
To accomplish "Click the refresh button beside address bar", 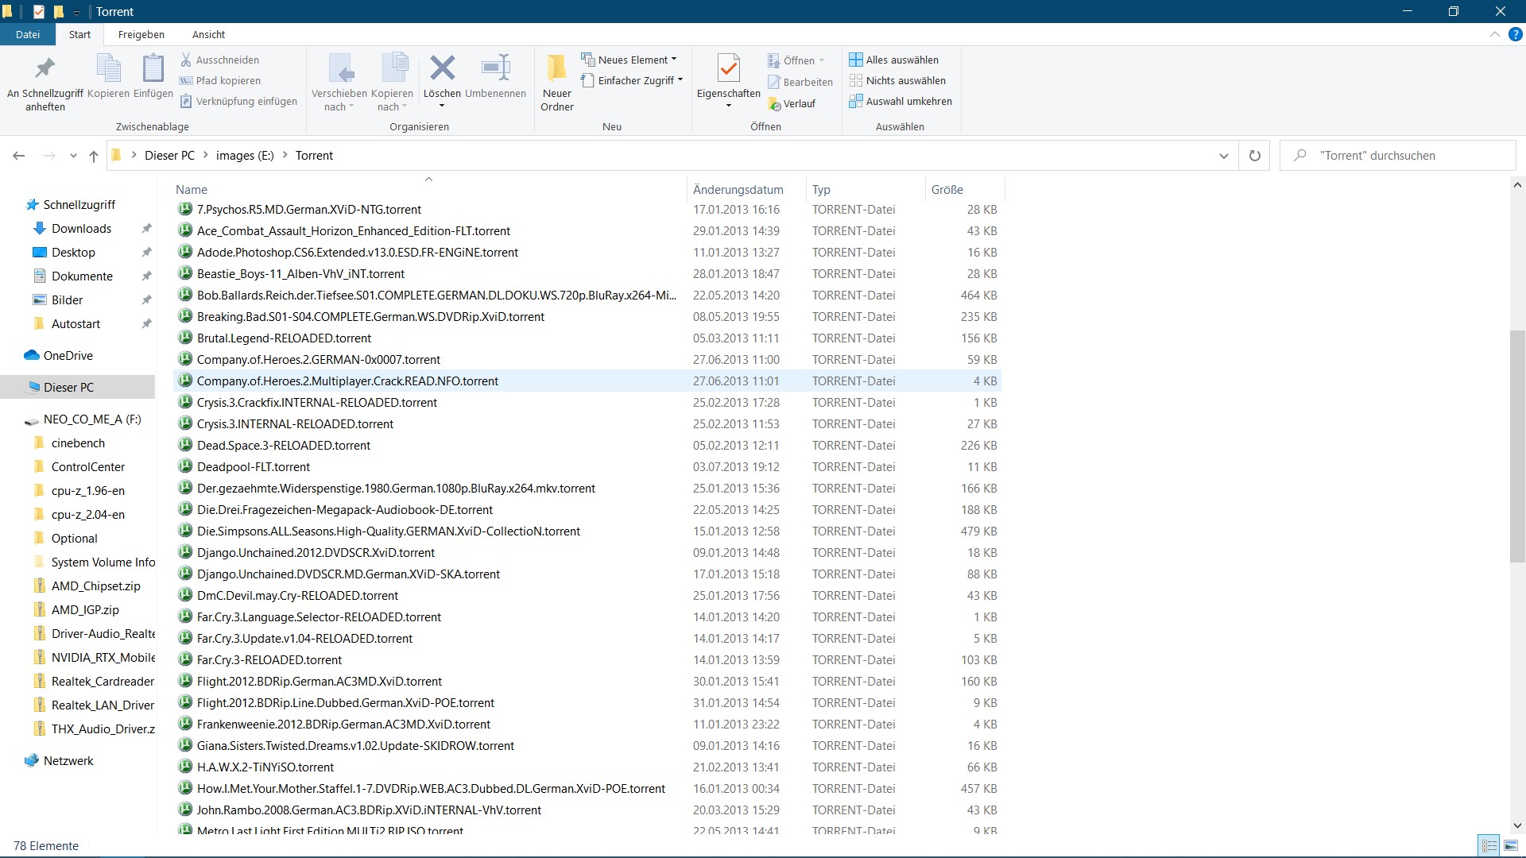I will tap(1254, 156).
